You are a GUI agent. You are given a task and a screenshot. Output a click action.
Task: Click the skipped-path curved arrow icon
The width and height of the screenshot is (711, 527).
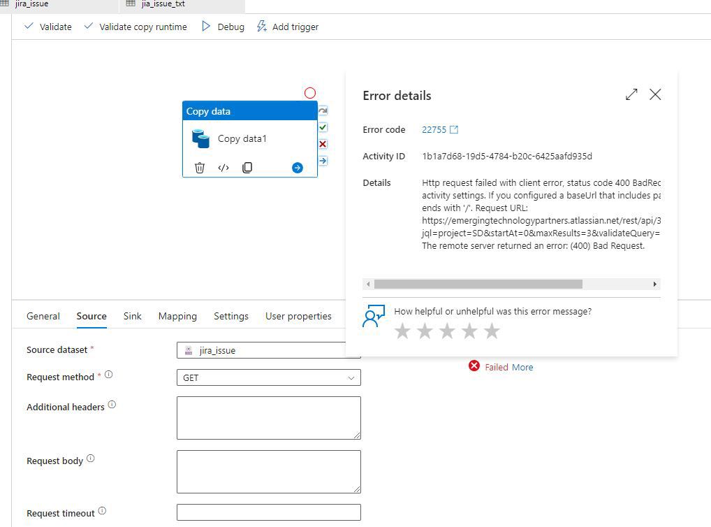point(322,110)
